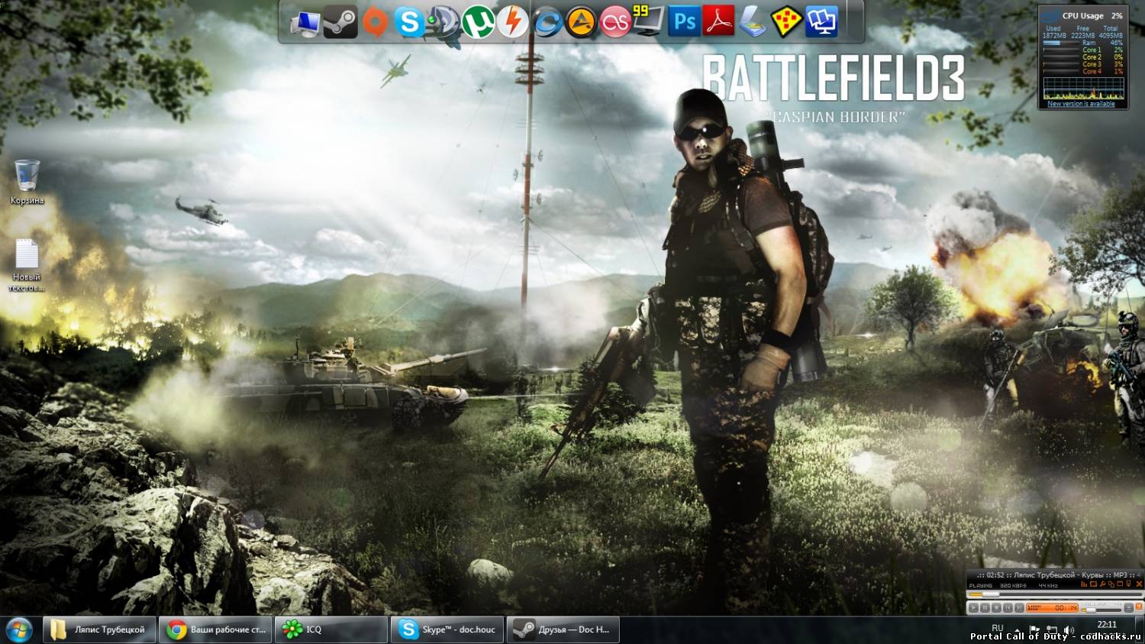Open the µTorrent dock icon
1145x644 pixels.
478,23
